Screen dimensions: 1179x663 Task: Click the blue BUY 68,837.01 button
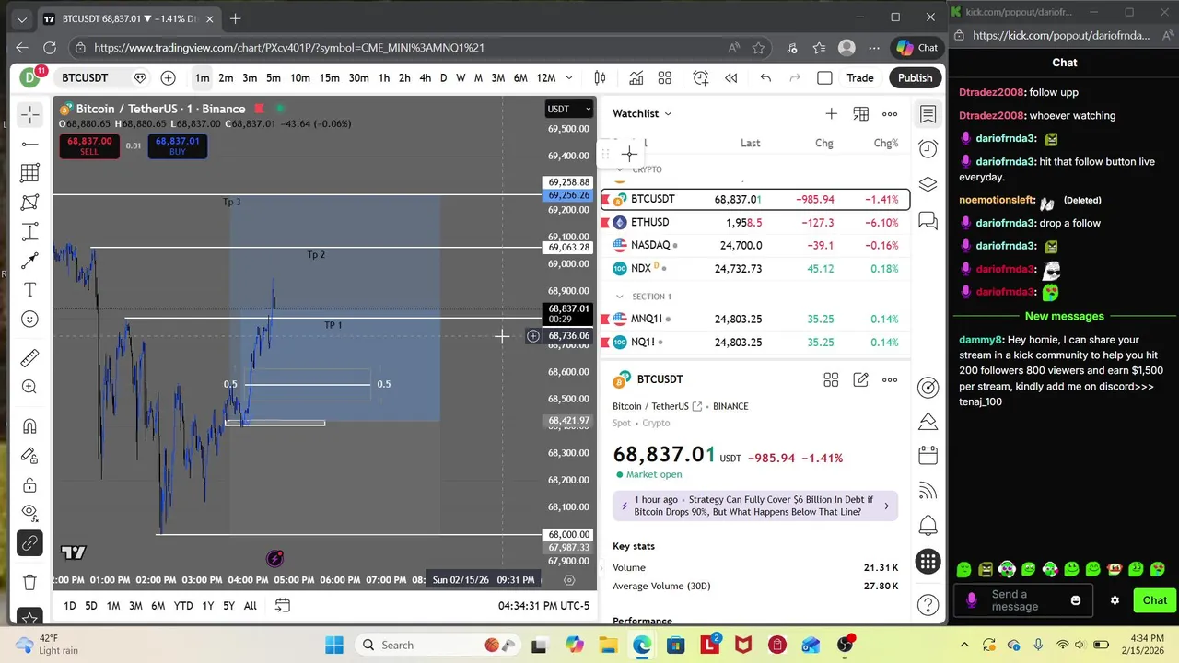pyautogui.click(x=177, y=145)
